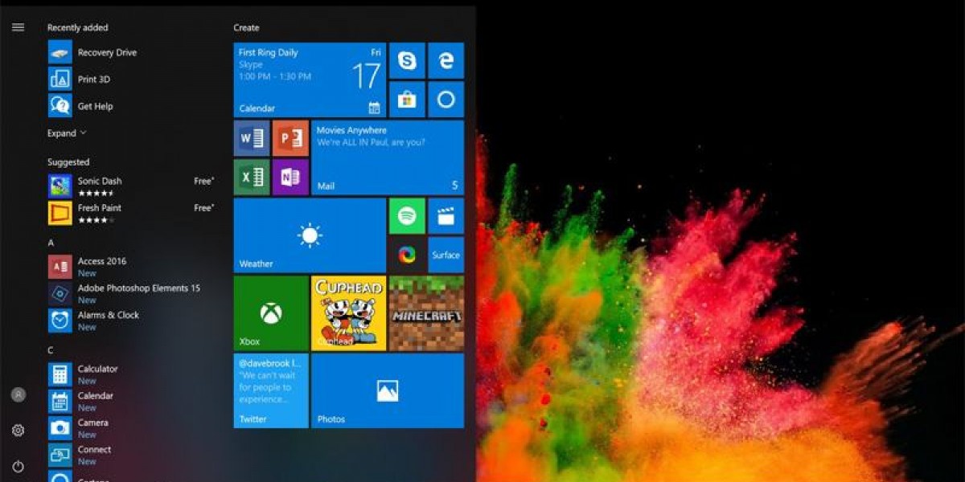Open Sonic Dash suggested app
The image size is (965, 482).
click(x=133, y=186)
